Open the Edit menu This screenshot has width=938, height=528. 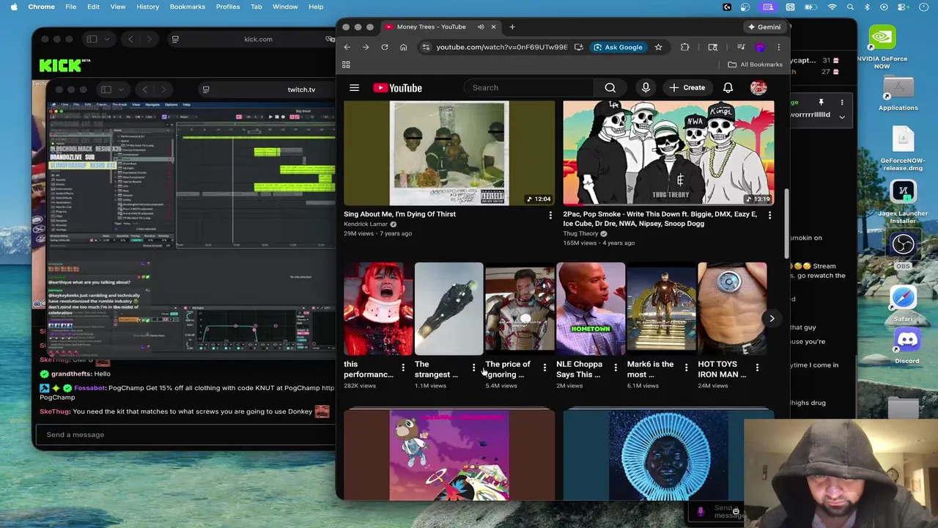tap(93, 7)
